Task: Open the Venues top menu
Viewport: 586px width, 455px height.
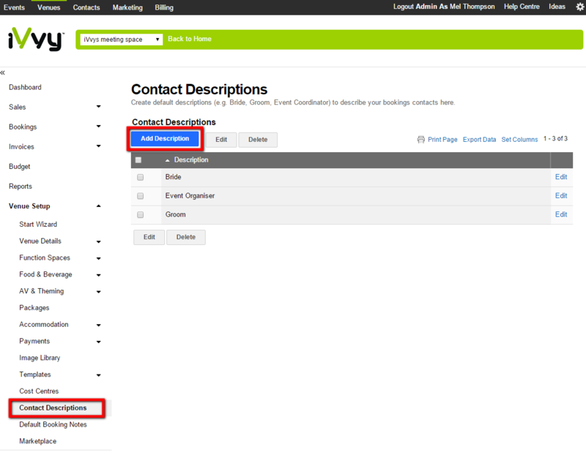Action: coord(48,7)
